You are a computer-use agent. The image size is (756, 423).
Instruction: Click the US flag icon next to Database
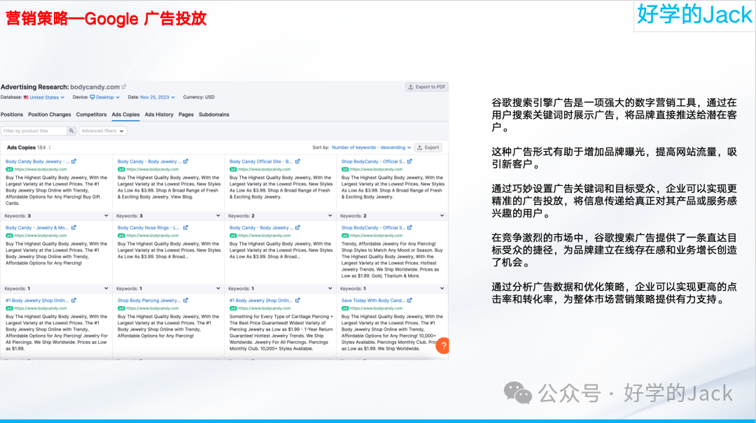coord(24,96)
